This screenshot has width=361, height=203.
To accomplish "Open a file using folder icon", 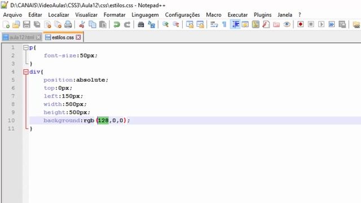I will pos(16,24).
